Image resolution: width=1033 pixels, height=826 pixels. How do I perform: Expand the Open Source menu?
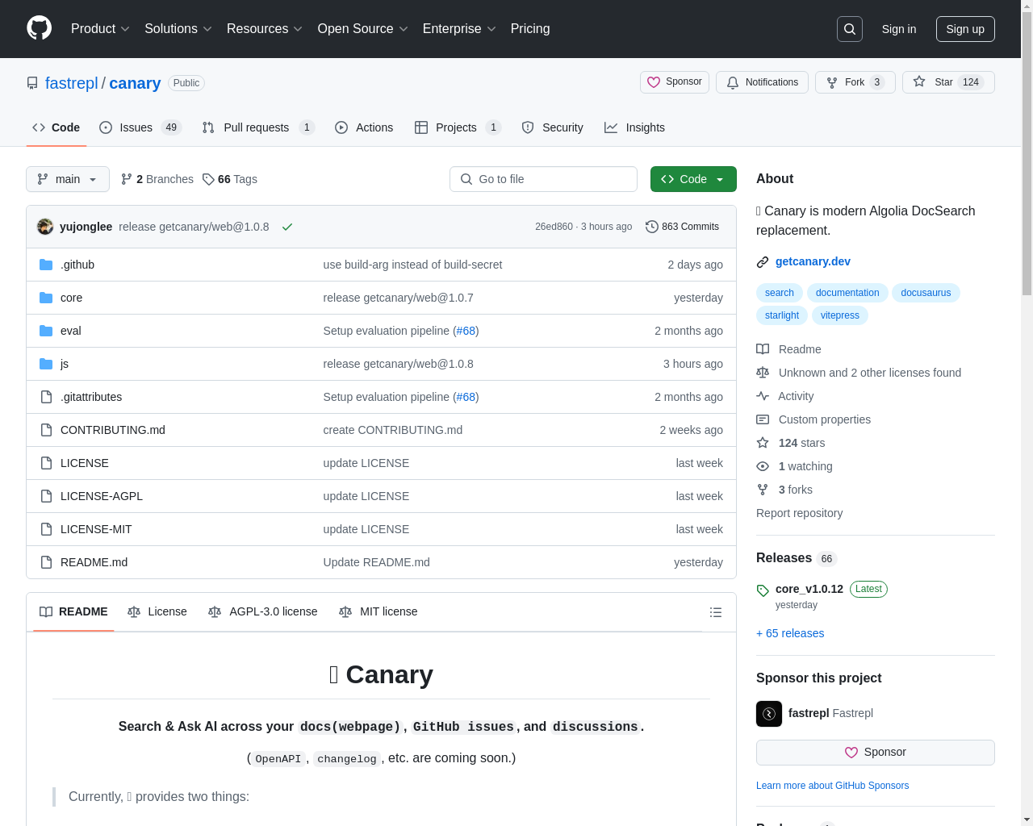[363, 29]
